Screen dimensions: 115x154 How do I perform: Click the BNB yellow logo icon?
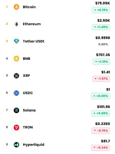16,59
